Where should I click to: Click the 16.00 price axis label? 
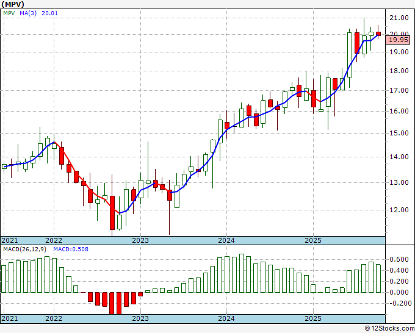[x=399, y=111]
